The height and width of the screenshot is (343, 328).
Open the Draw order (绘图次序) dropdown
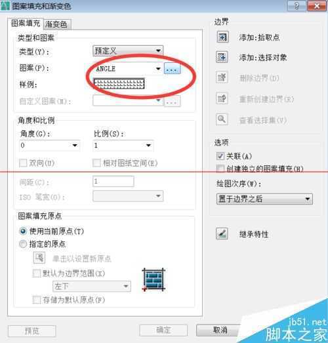click(264, 199)
